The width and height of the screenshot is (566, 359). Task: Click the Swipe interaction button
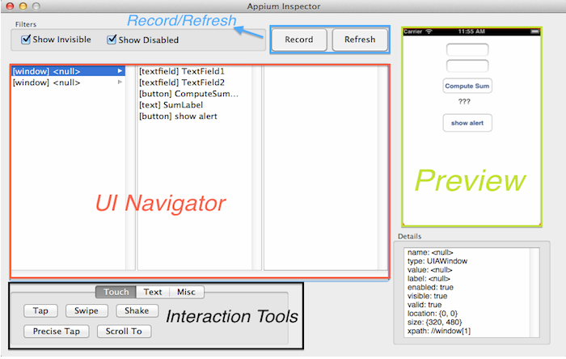click(x=87, y=311)
